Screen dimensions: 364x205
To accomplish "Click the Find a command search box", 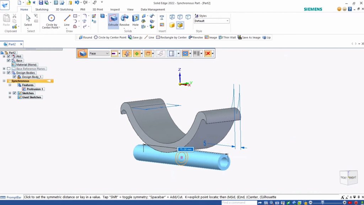I will pyautogui.click(x=239, y=203).
